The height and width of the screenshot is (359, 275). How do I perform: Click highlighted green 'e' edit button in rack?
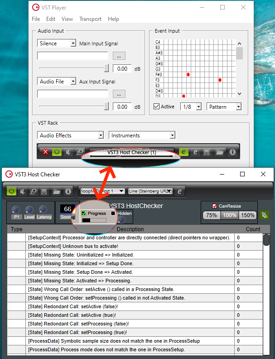tap(183, 152)
